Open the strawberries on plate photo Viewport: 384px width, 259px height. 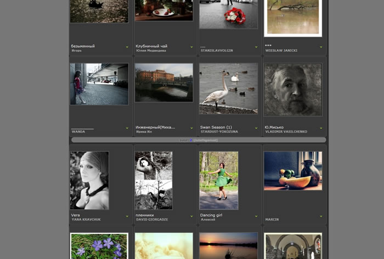click(x=164, y=10)
